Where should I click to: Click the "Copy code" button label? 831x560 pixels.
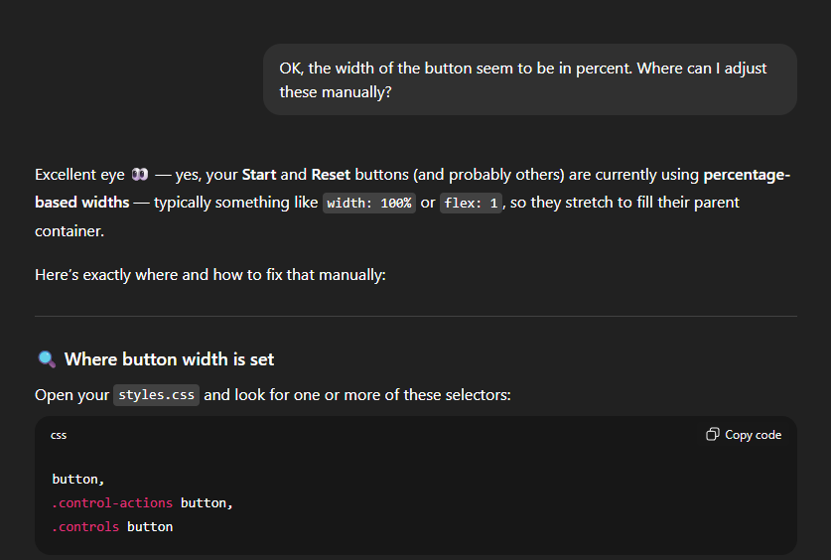tap(753, 435)
